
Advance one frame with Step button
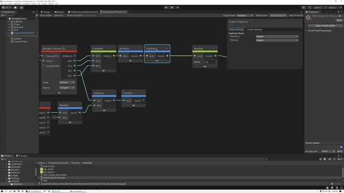tap(178, 8)
